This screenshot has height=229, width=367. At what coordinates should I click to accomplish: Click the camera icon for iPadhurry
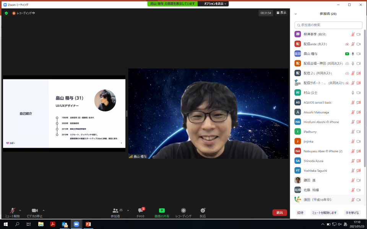[x=359, y=132]
